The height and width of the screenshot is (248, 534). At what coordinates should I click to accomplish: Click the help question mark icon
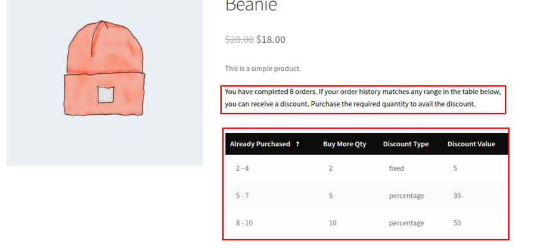pos(297,144)
